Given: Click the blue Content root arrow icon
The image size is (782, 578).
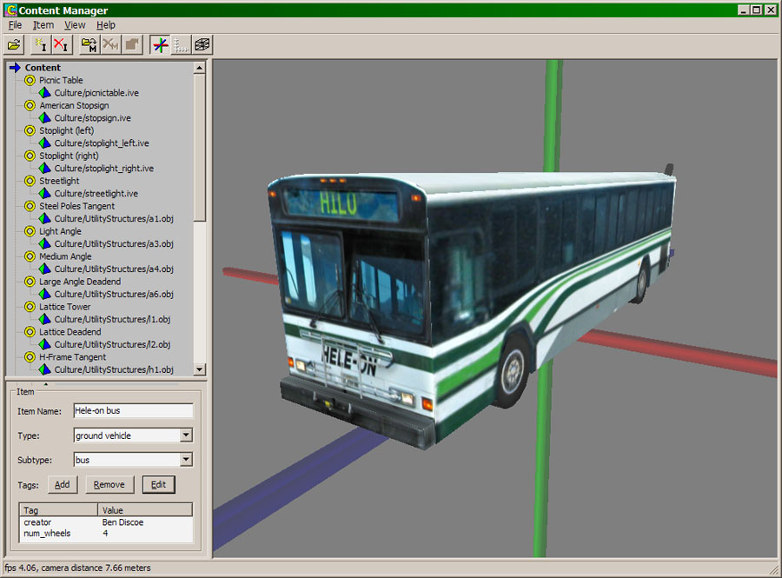Looking at the screenshot, I should pyautogui.click(x=15, y=68).
